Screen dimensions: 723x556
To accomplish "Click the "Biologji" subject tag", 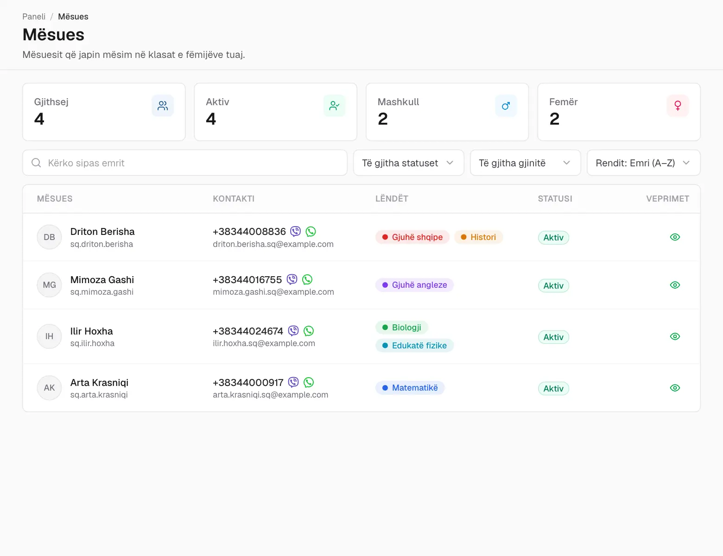I will tap(402, 328).
